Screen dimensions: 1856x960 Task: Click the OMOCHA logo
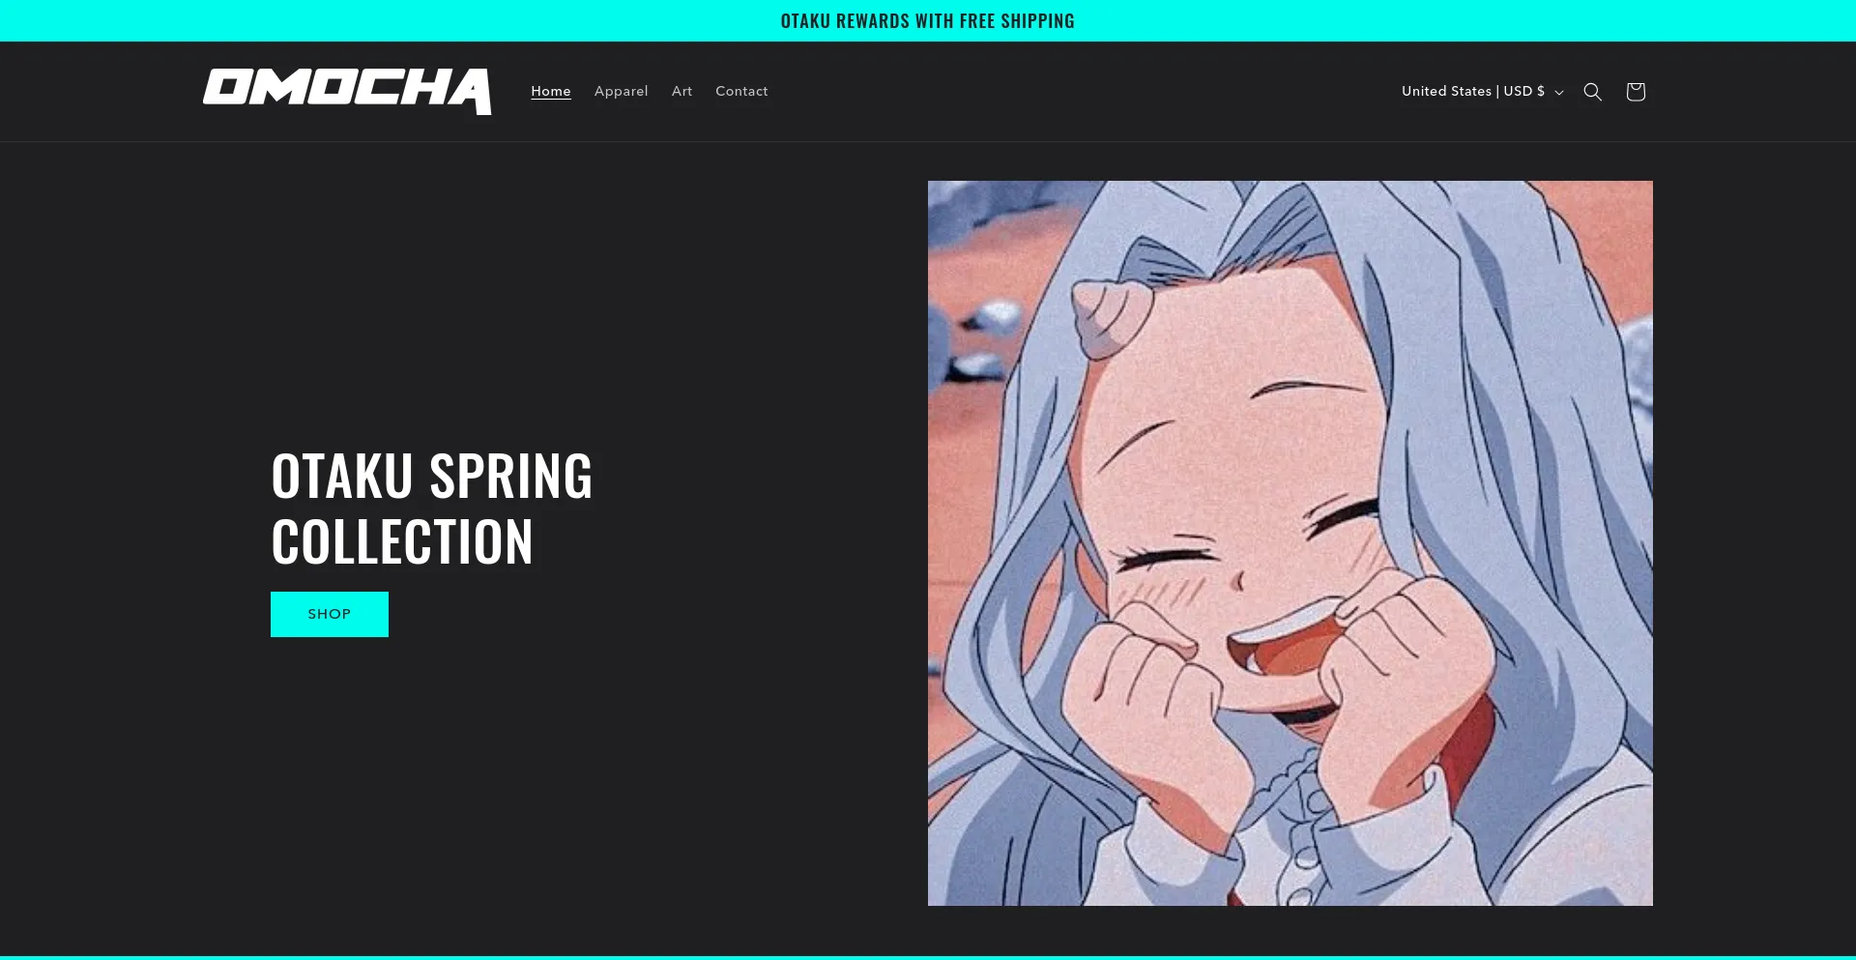(347, 92)
